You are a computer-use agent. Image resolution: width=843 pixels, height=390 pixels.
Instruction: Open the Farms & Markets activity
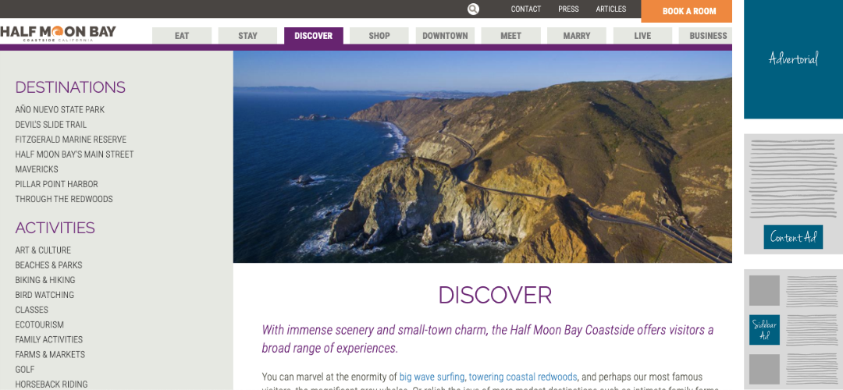50,355
